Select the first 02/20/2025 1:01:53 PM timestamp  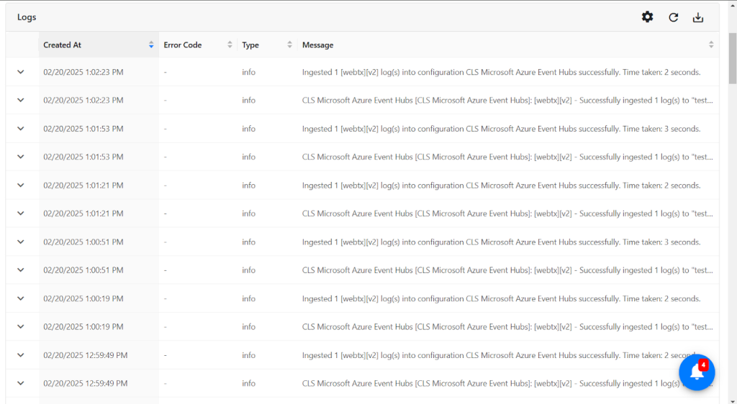83,129
